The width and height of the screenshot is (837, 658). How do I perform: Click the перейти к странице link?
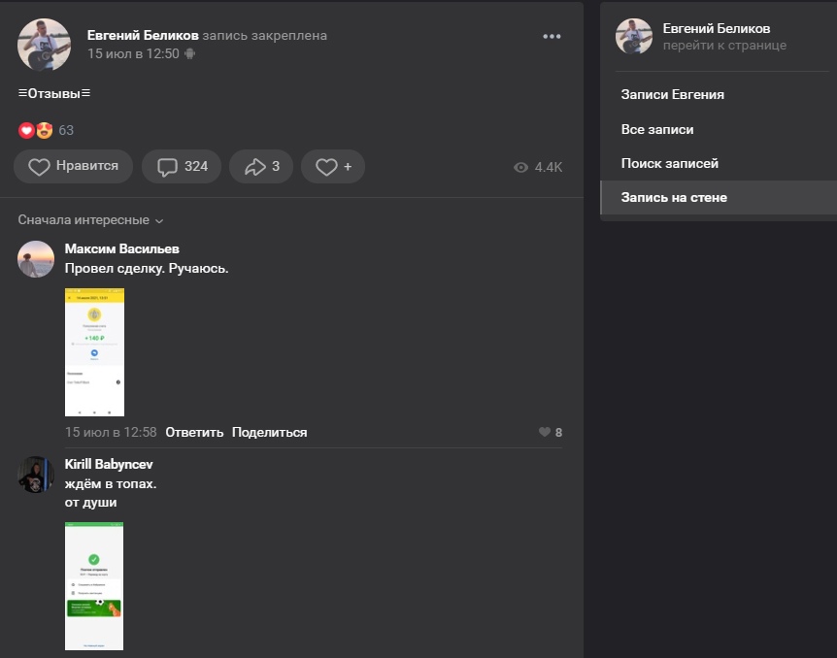coord(724,46)
